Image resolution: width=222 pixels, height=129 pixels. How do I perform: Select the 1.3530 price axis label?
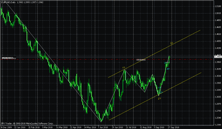coord(218,76)
